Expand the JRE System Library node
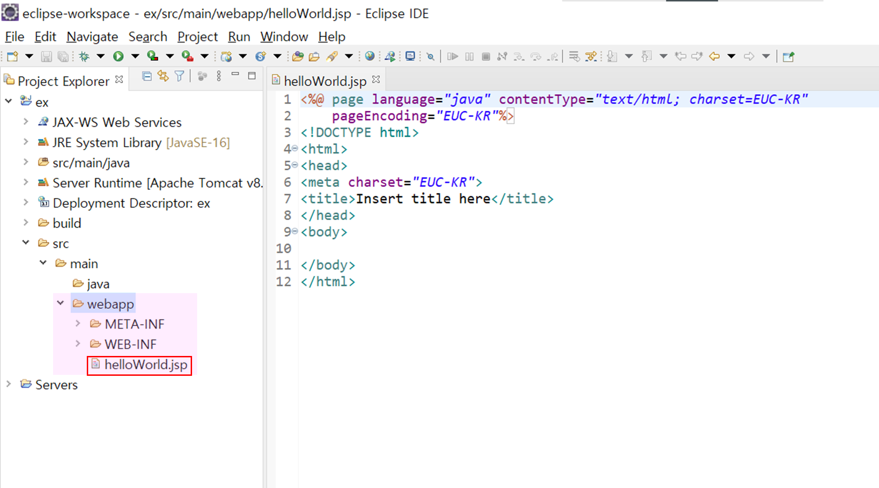Viewport: 879px width, 488px height. pos(26,142)
